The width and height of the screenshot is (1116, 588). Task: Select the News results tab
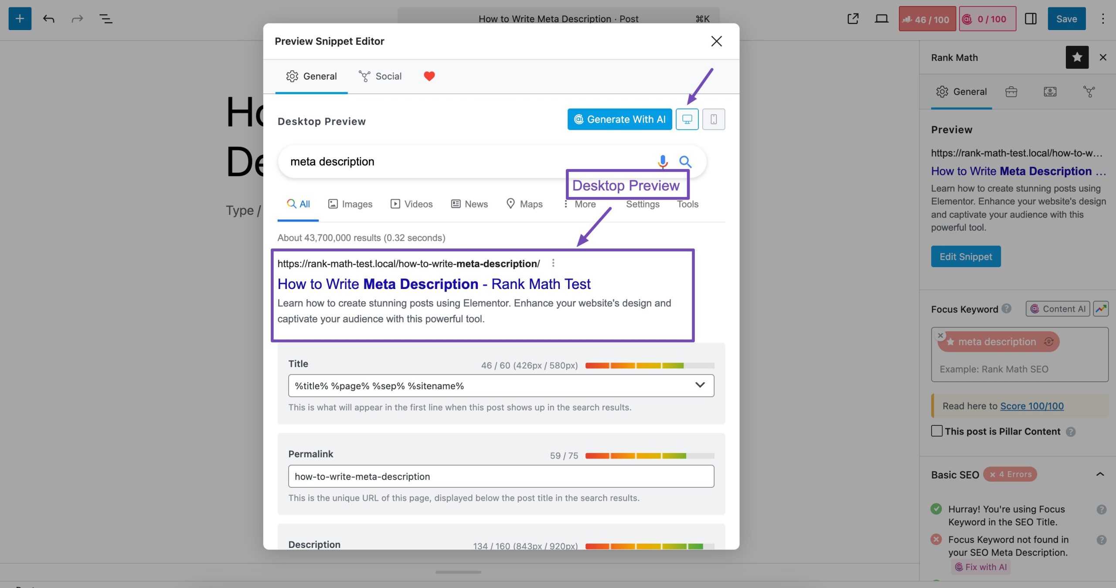click(469, 204)
